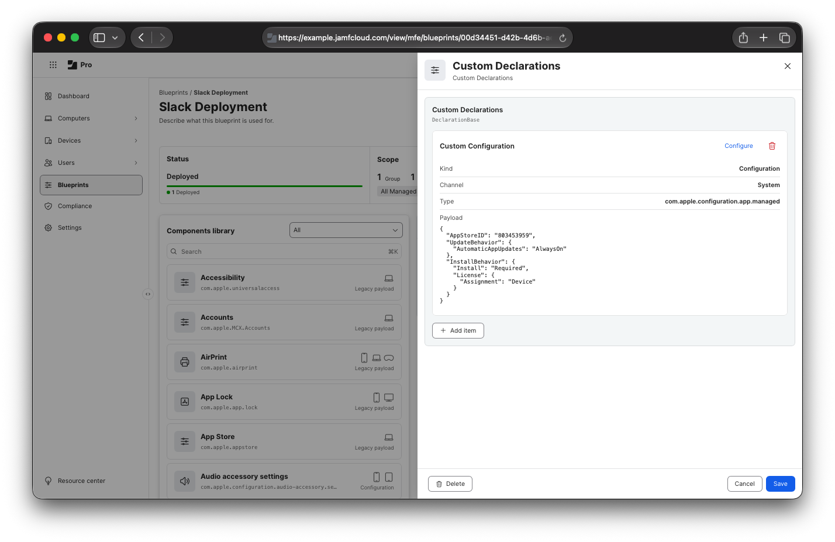The height and width of the screenshot is (542, 835).
Task: Click the Audio accessory settings title
Action: click(x=244, y=477)
